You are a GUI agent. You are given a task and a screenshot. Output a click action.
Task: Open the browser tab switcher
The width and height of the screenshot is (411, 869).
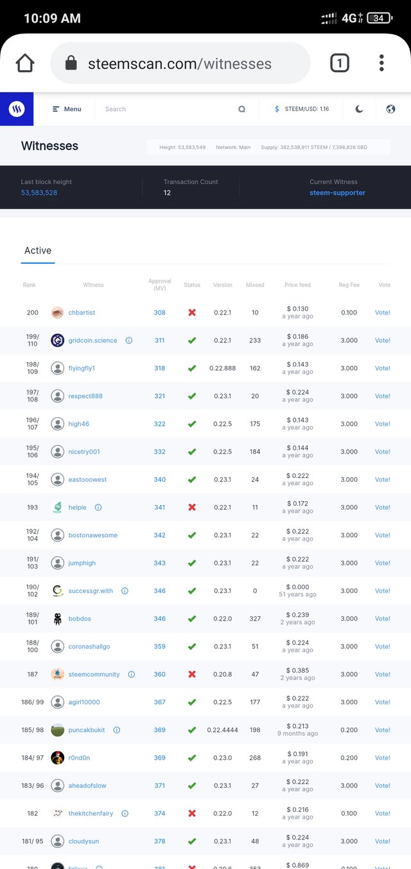point(339,63)
